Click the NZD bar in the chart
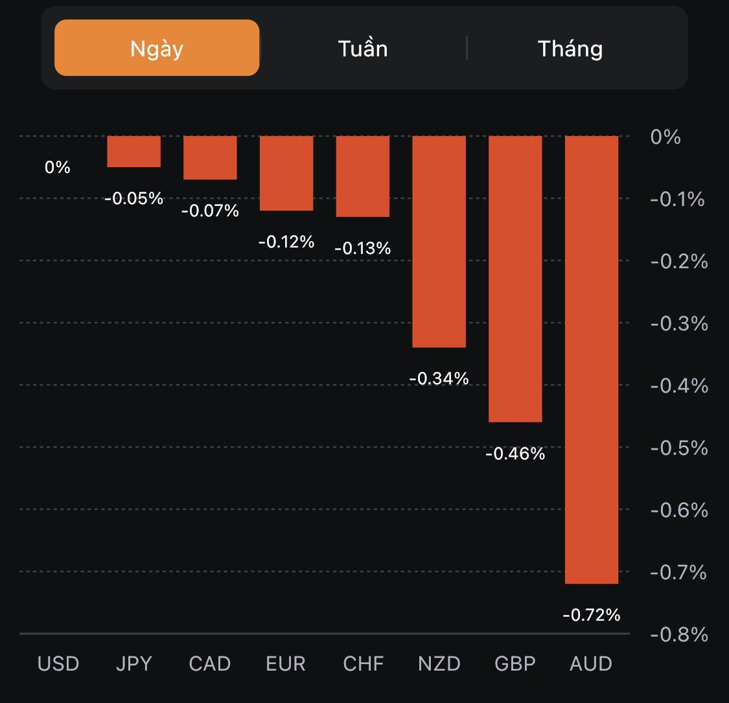Screen dimensions: 729x703 click(x=439, y=242)
